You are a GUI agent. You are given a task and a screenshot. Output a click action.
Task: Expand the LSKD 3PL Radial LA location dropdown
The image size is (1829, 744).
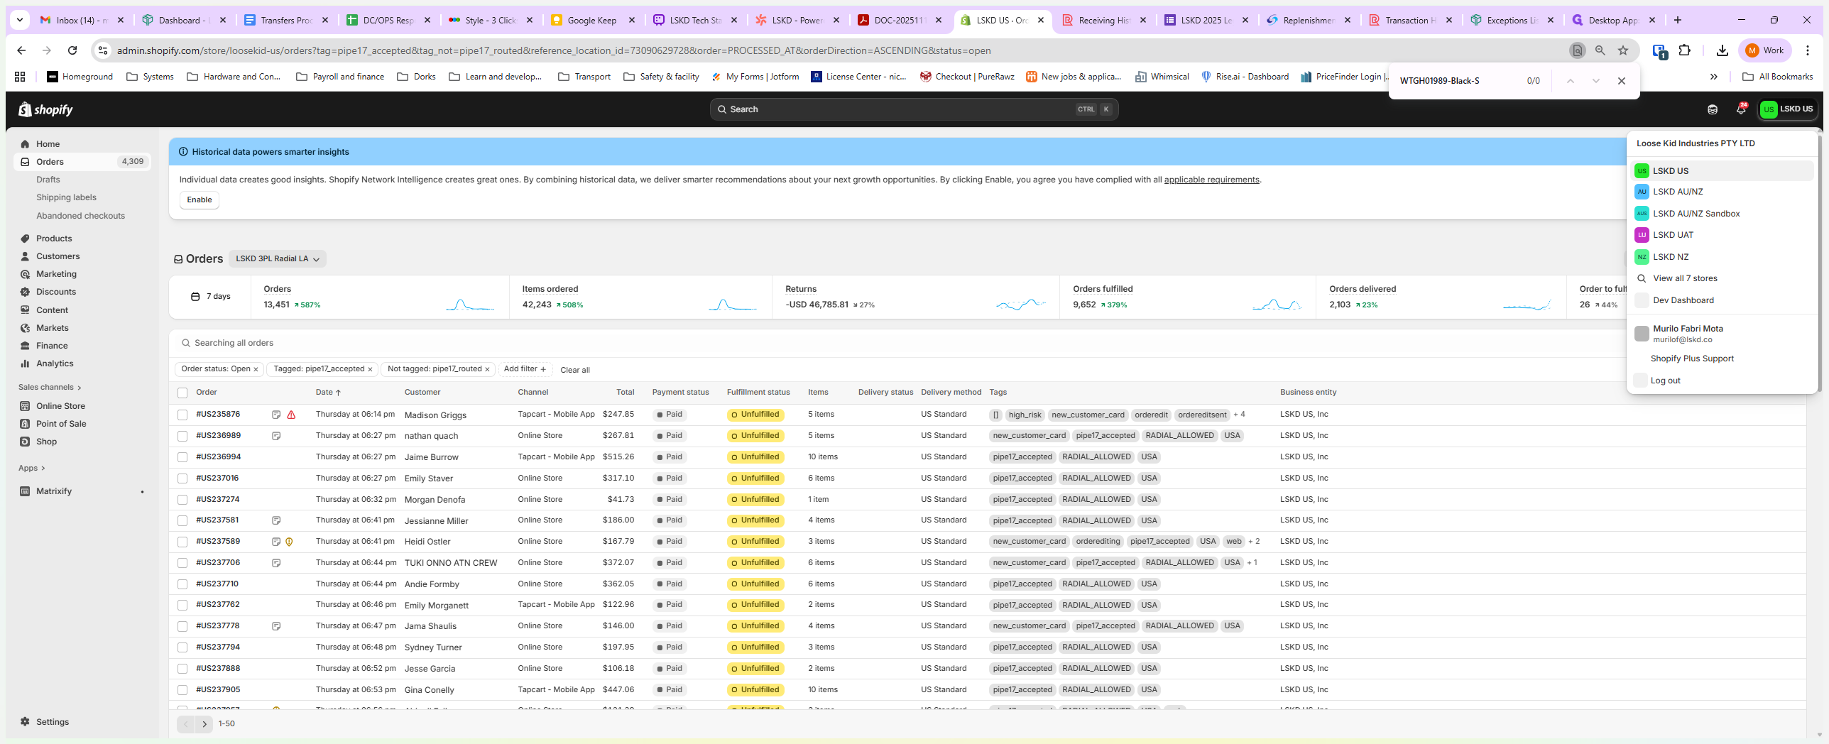[x=277, y=259]
